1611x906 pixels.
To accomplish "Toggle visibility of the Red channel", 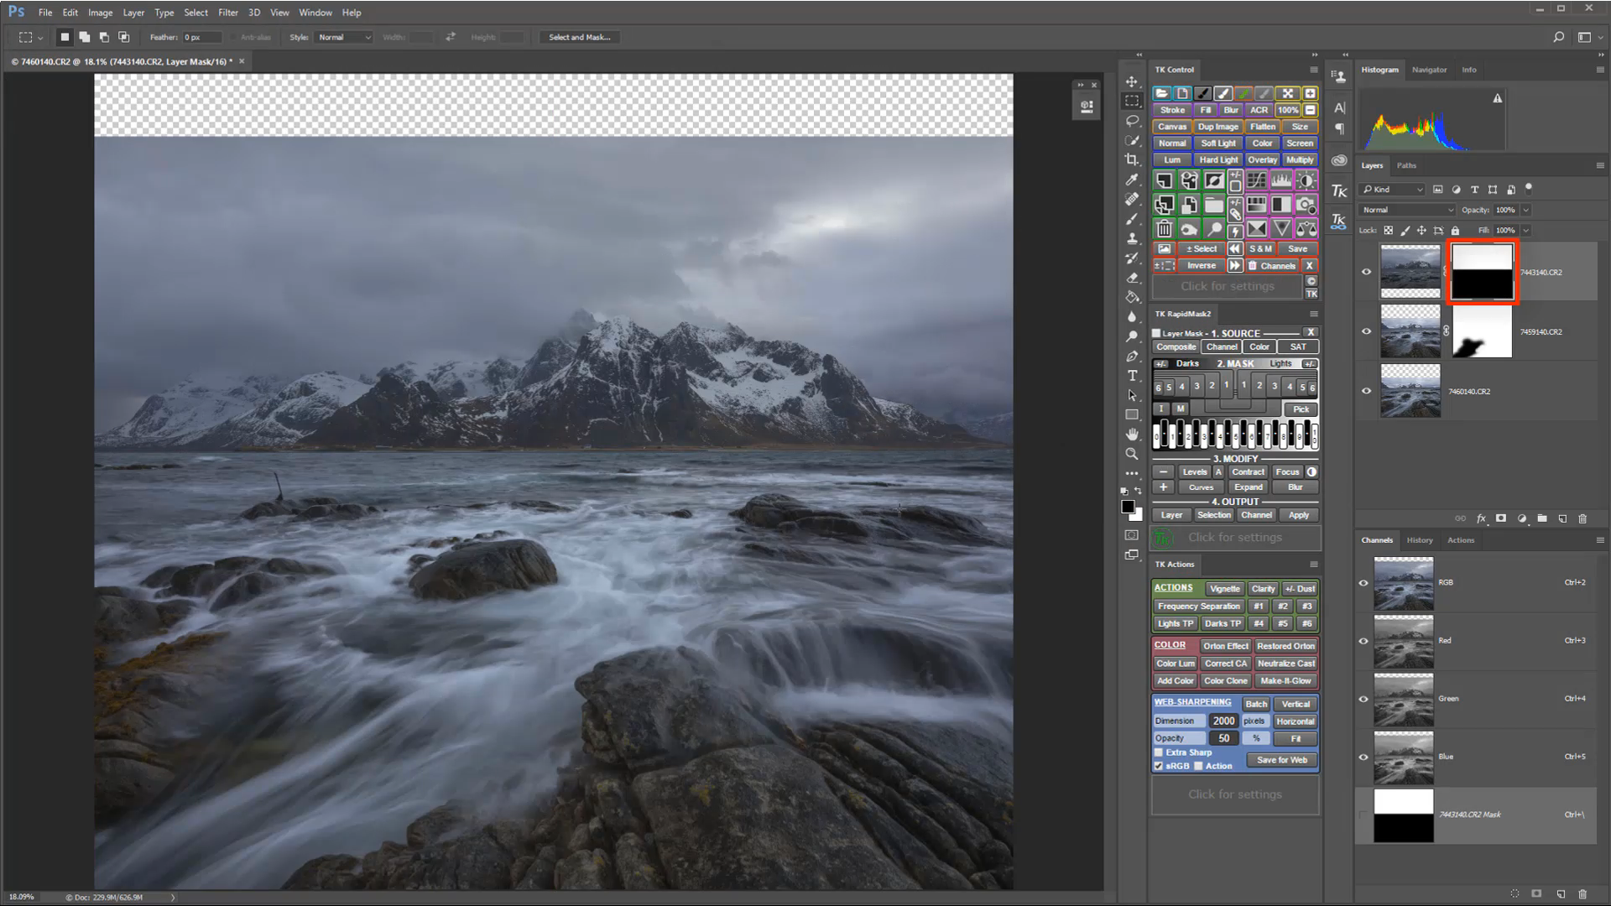I will coord(1363,641).
